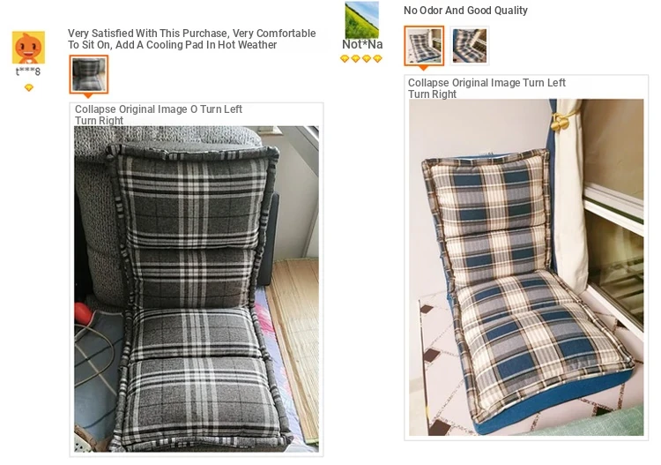Image resolution: width=661 pixels, height=465 pixels.
Task: Turn Right the blue plaid cushion photo
Action: 432,94
